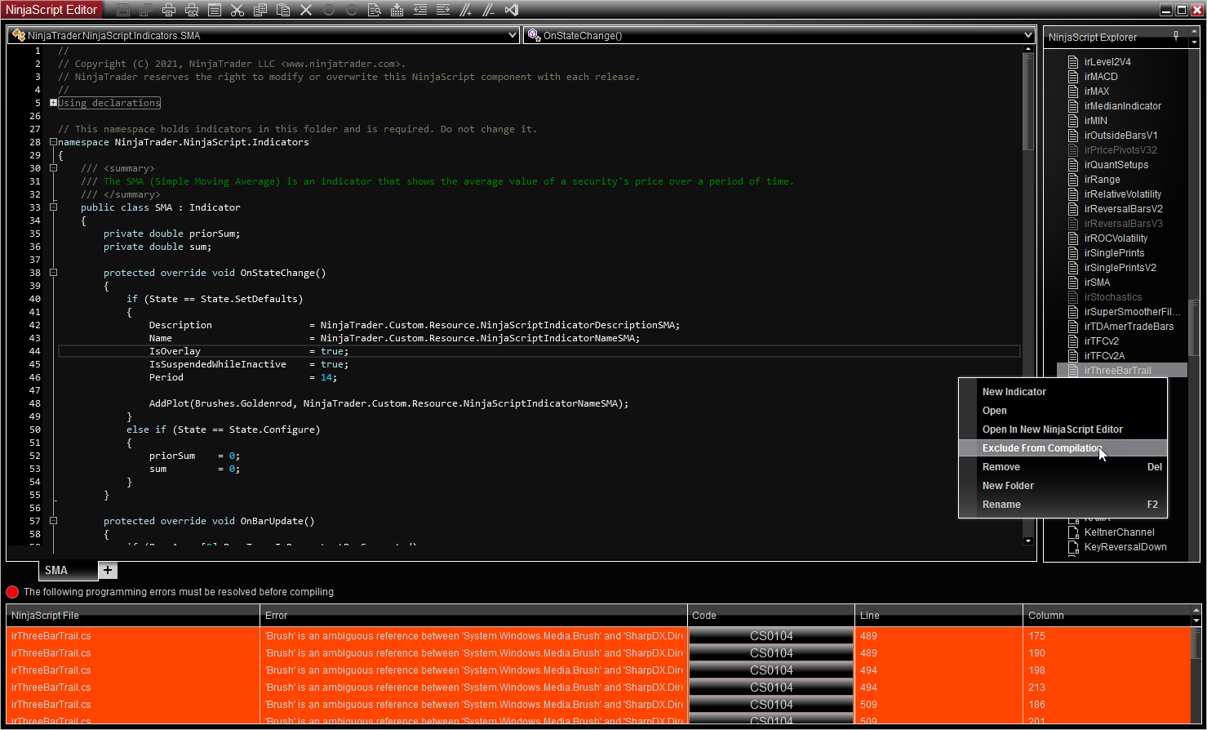Click the Paste clipboard icon
Viewport: 1207px width, 730px height.
pos(283,10)
